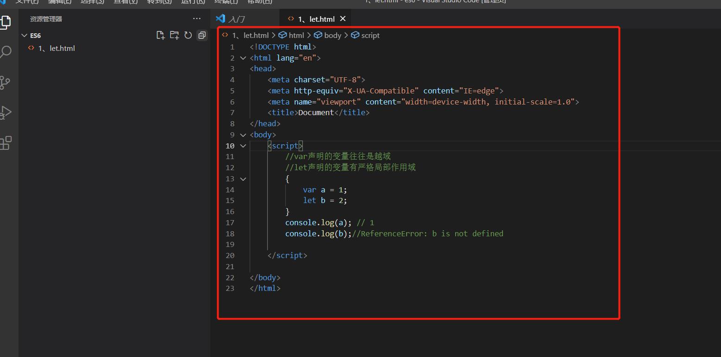Click the meta charset="UTF-8" line
This screenshot has width=721, height=357.
(316, 80)
